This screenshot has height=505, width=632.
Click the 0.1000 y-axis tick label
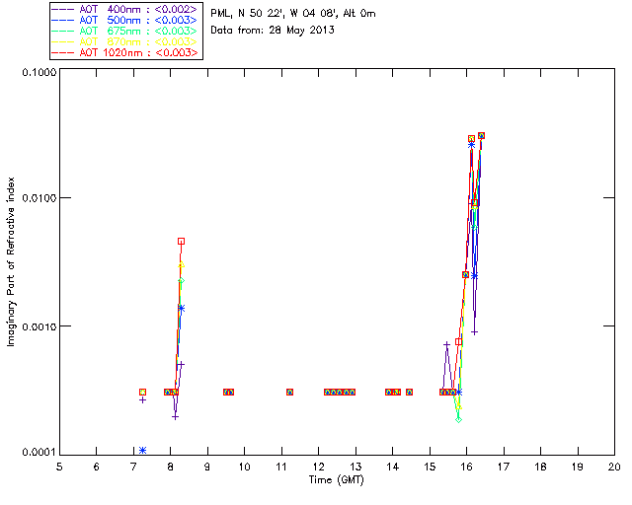[x=39, y=72]
